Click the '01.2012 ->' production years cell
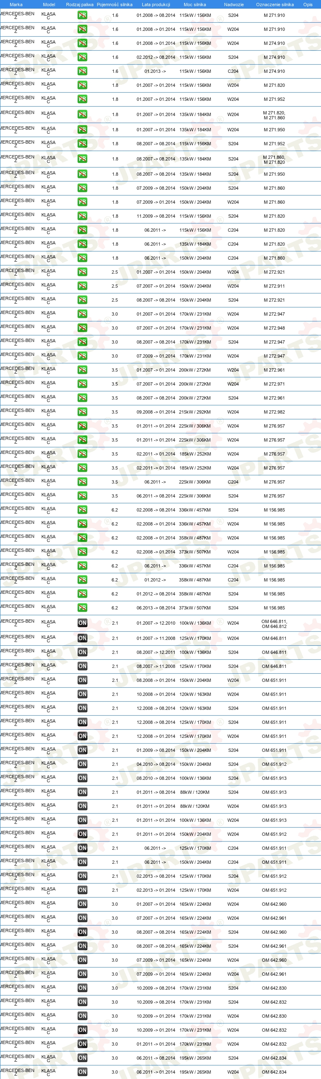 click(155, 580)
